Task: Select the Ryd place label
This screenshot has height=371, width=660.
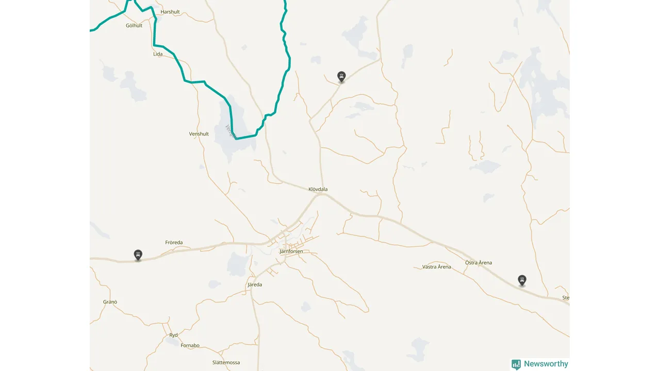Action: [174, 335]
